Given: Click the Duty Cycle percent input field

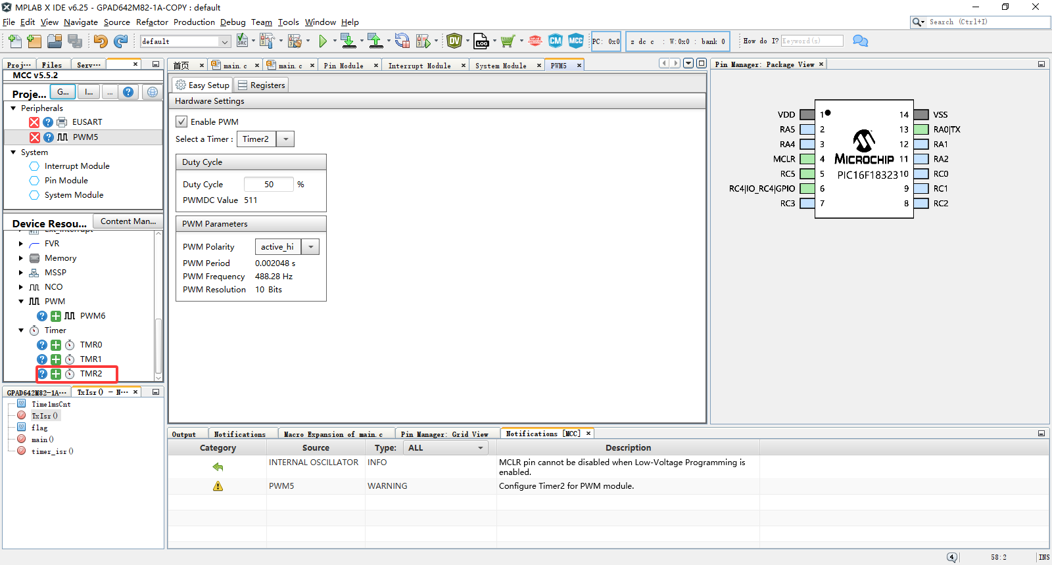Looking at the screenshot, I should click(x=268, y=185).
